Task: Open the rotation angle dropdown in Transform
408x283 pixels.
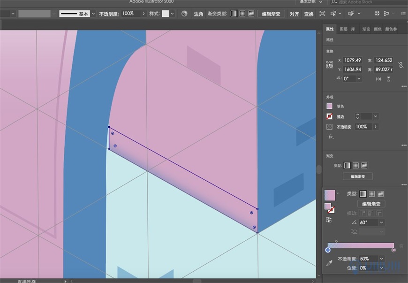Action: [x=359, y=78]
